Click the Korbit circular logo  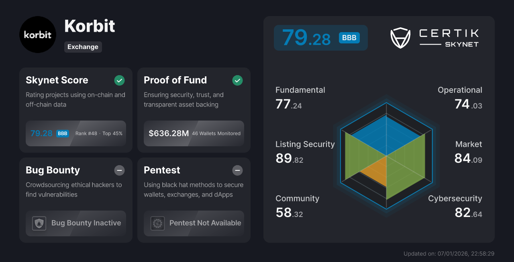(38, 35)
